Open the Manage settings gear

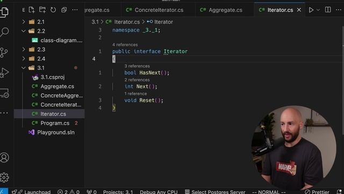[4, 177]
